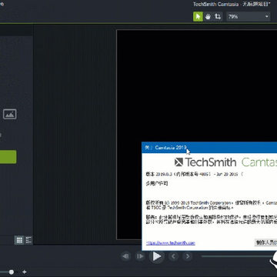Select the Crop tool
This screenshot has height=277, width=277.
[x=218, y=17]
